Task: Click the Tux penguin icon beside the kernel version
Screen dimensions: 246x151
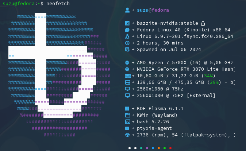Action: pyautogui.click(x=127, y=36)
